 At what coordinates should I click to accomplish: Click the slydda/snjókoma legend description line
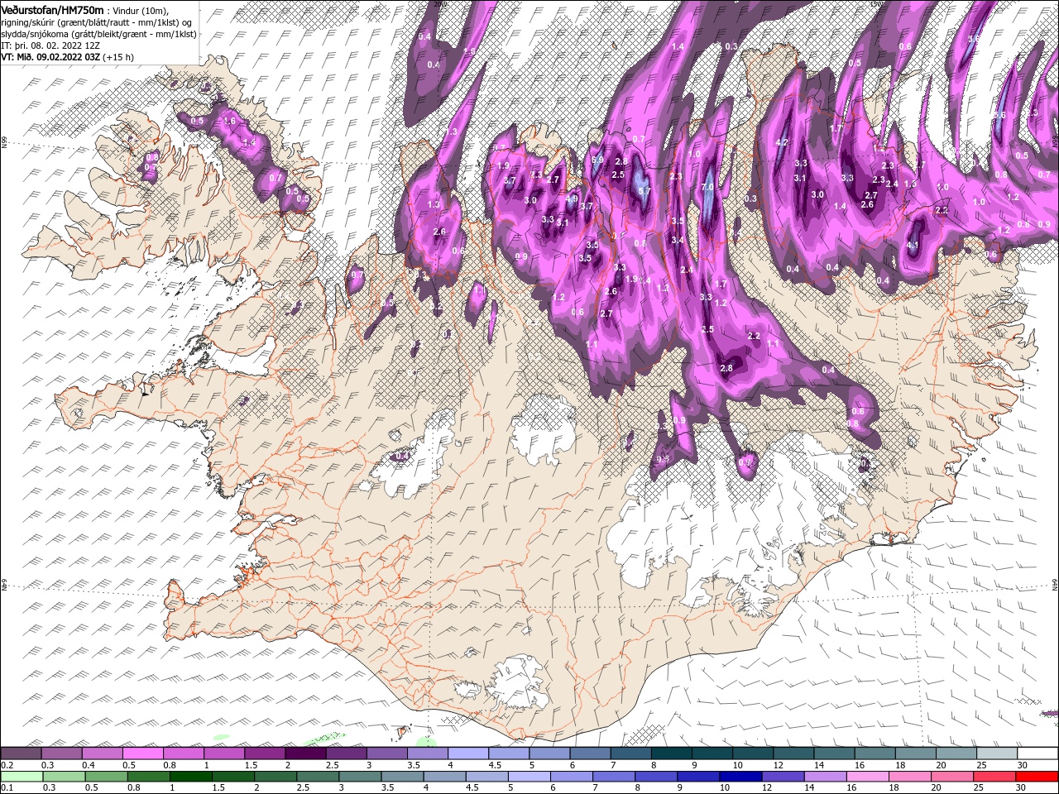[98, 34]
